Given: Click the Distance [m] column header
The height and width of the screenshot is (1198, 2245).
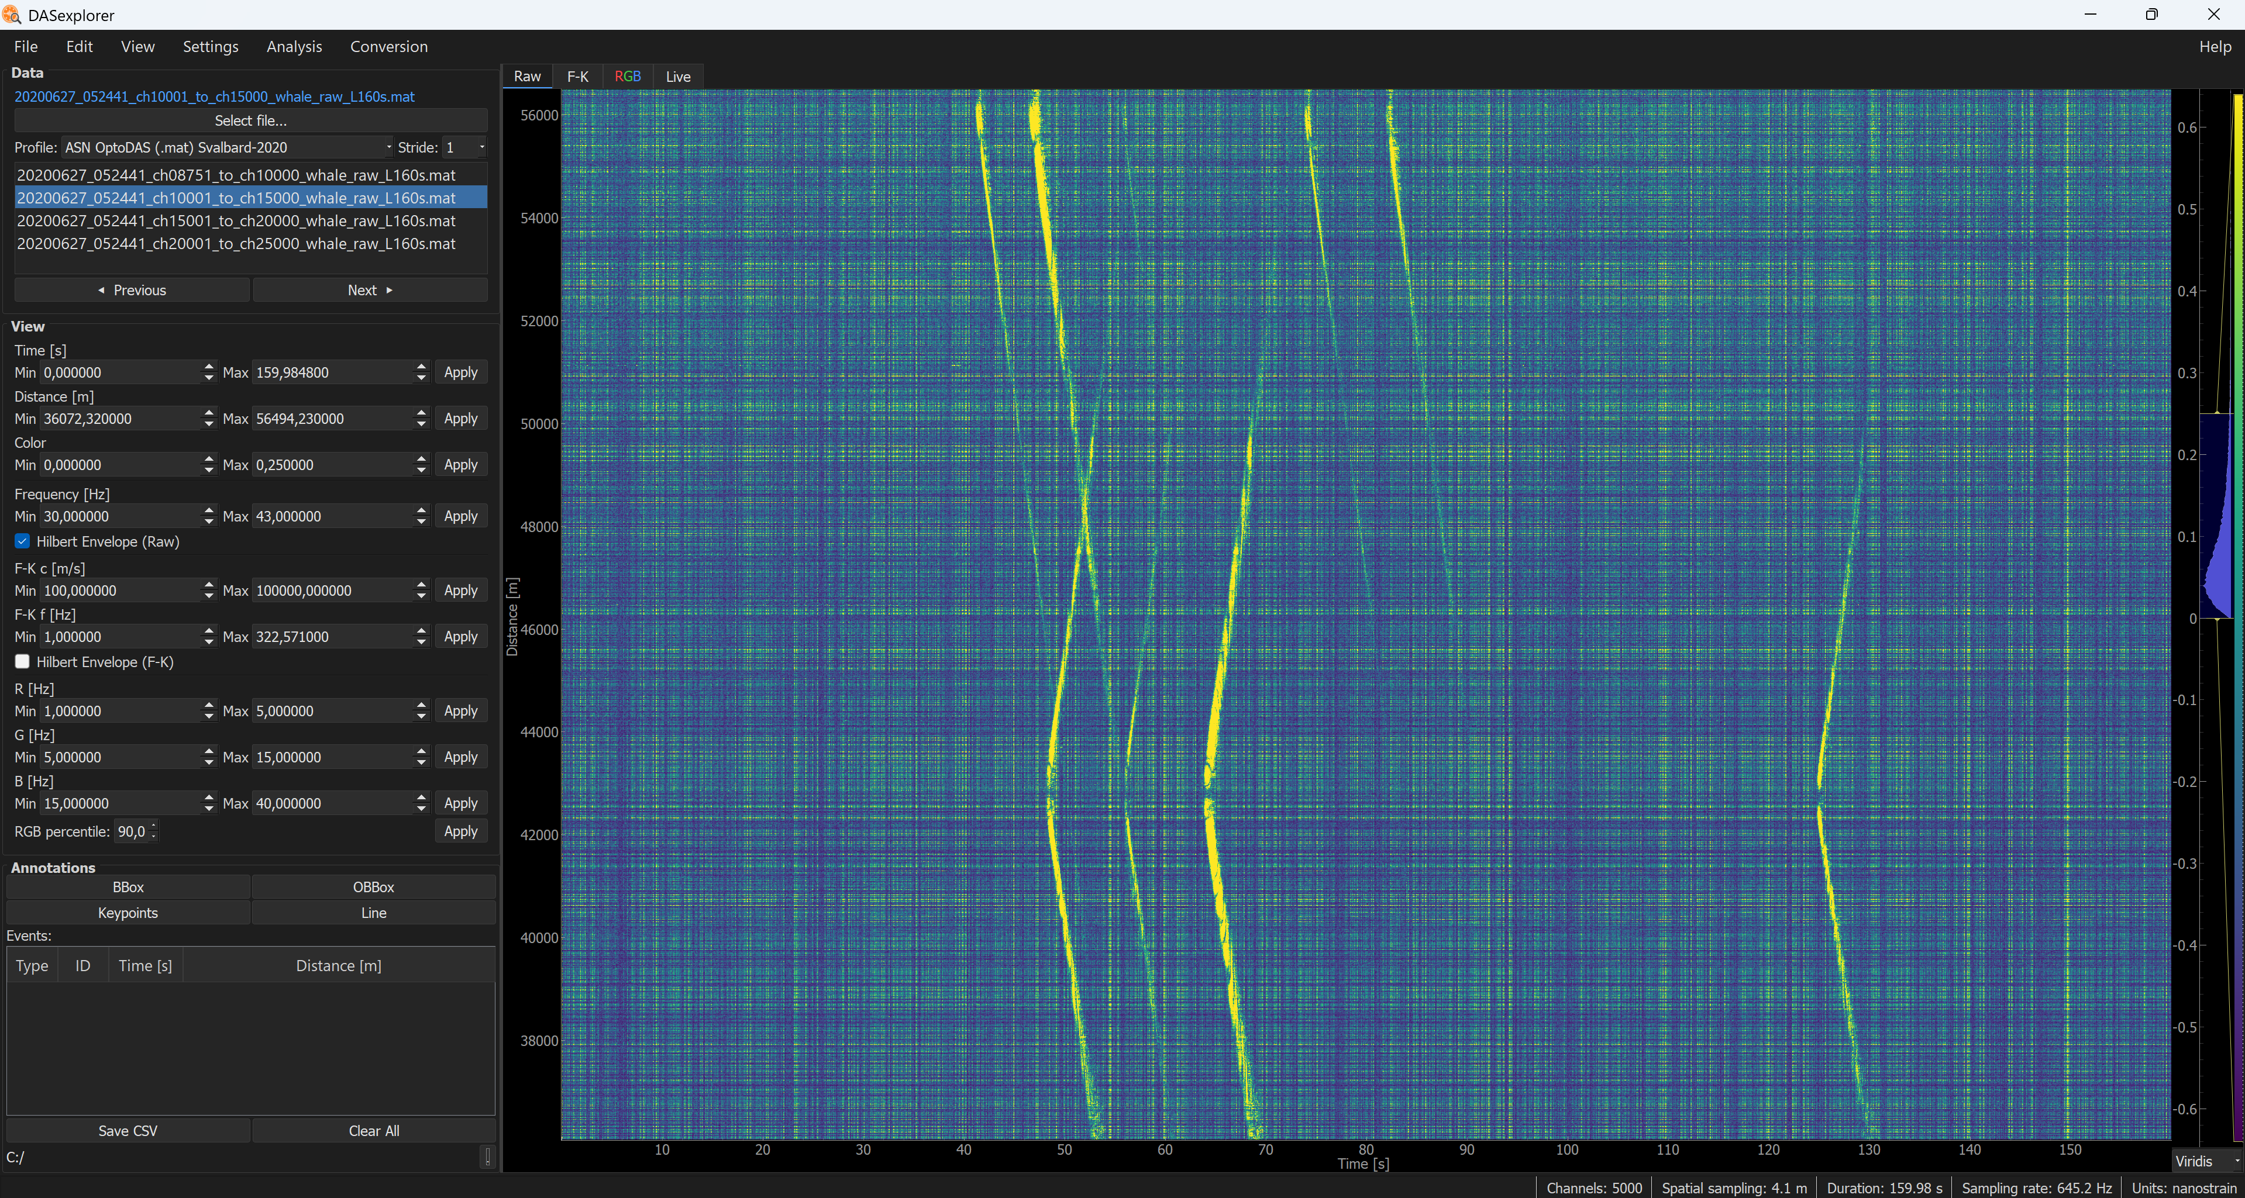Looking at the screenshot, I should coord(339,965).
